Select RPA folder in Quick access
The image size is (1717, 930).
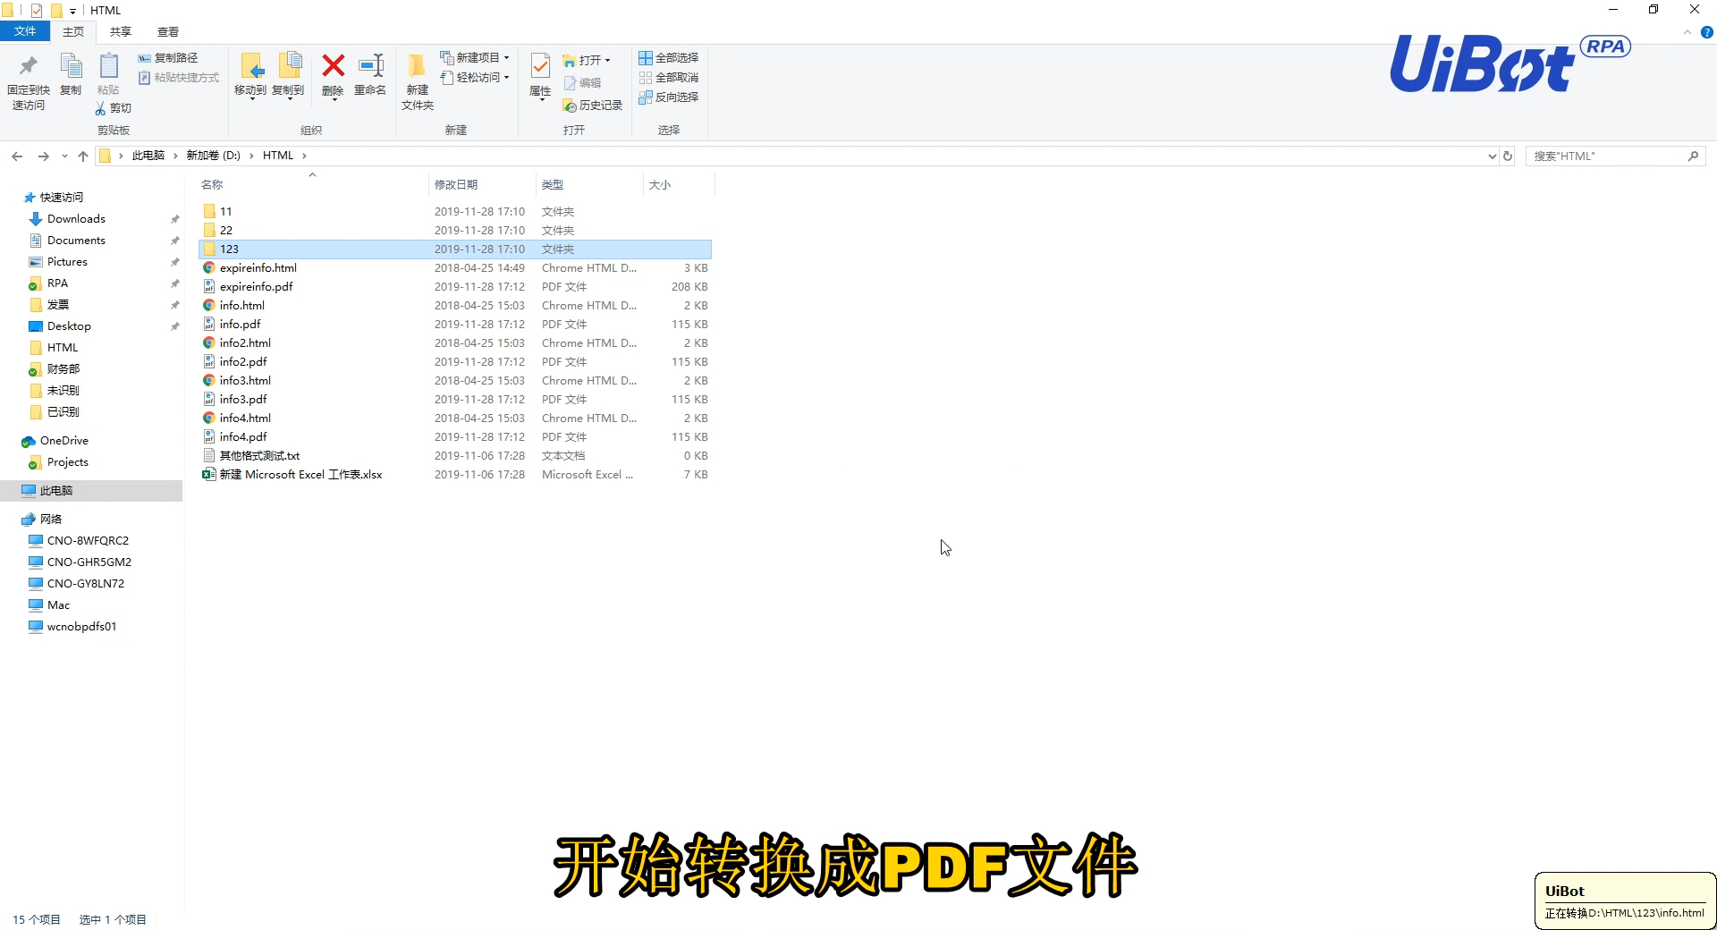(57, 283)
